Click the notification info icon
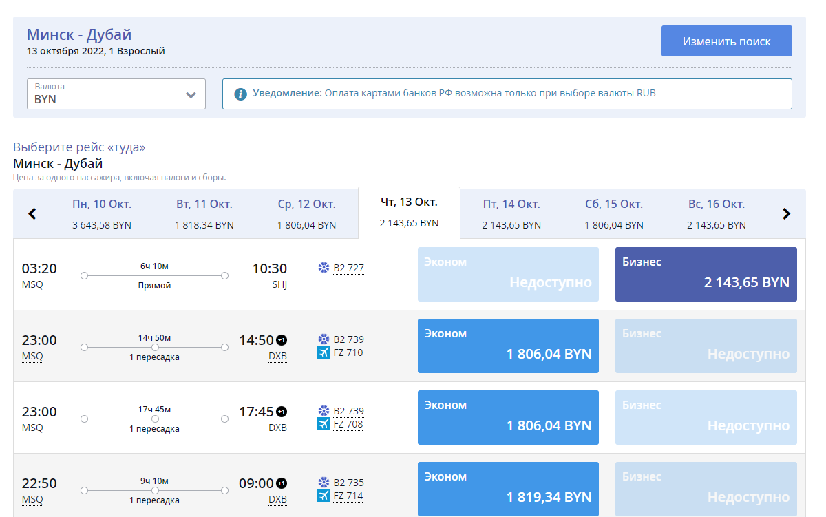 pyautogui.click(x=240, y=94)
